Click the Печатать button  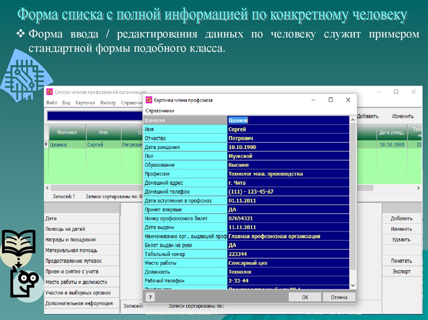[x=401, y=261]
